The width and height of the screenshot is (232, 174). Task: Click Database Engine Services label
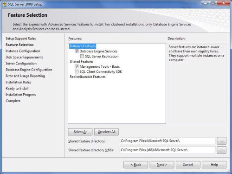[98, 51]
